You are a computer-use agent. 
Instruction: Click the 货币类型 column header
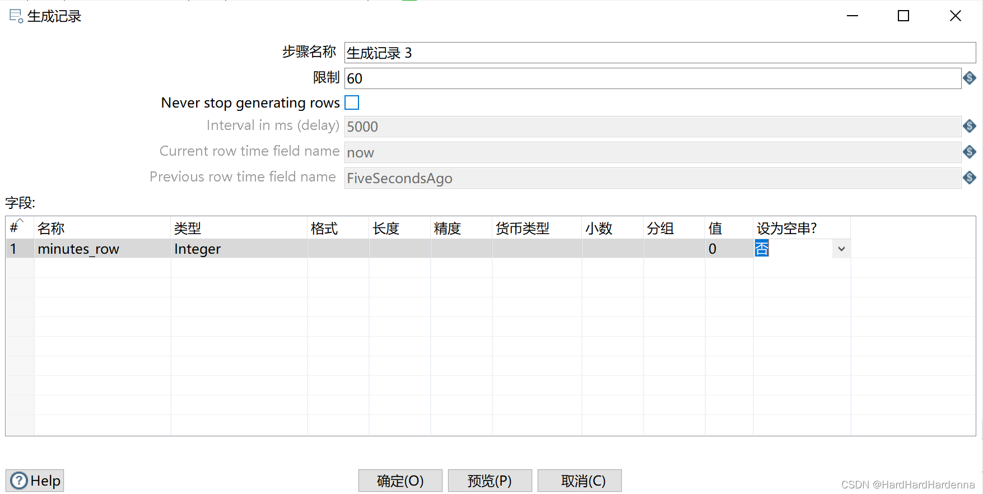pos(537,228)
